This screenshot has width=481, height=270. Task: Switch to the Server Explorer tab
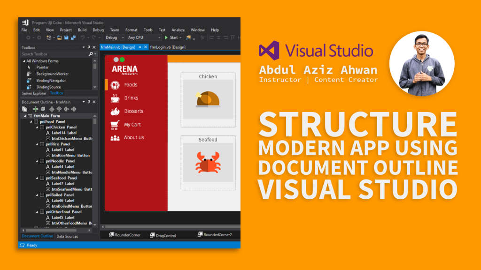pyautogui.click(x=34, y=93)
